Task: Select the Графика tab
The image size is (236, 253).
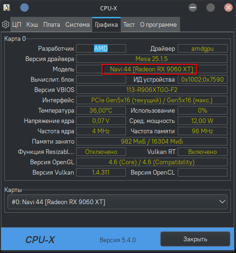Action: tap(106, 25)
